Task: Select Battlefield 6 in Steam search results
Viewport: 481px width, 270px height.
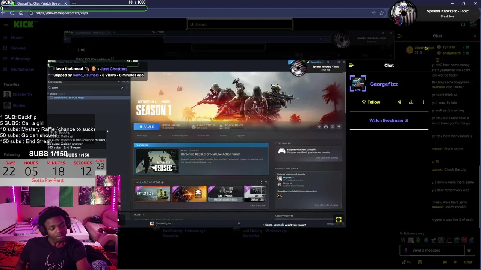Action: click(x=89, y=97)
